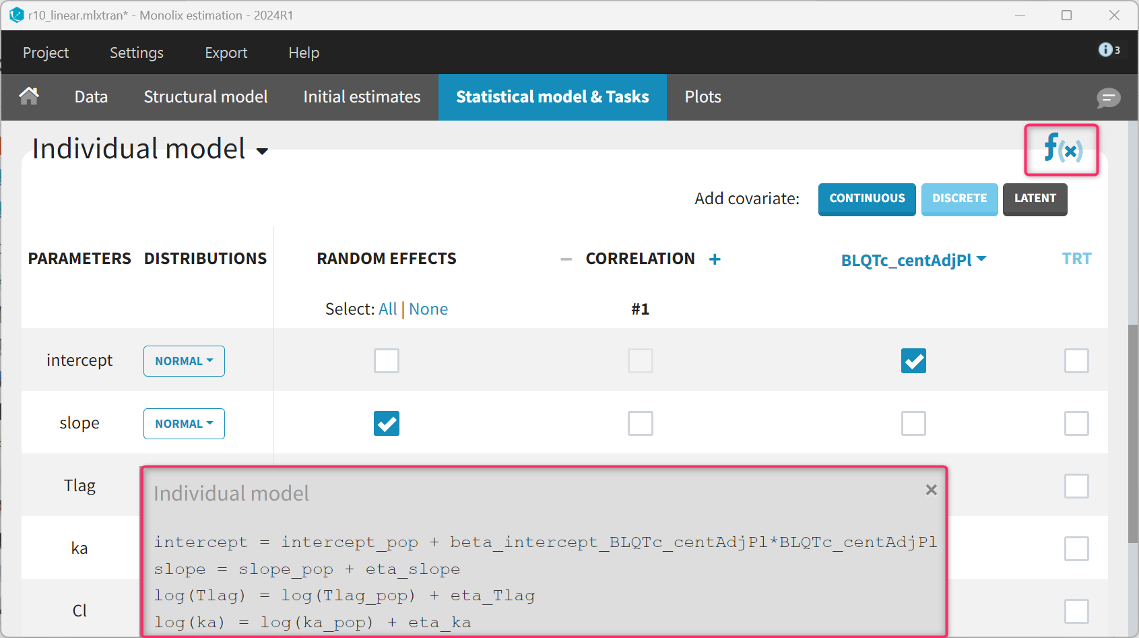Add a CONTINUOUS covariate
This screenshot has height=638, width=1139.
coord(867,199)
